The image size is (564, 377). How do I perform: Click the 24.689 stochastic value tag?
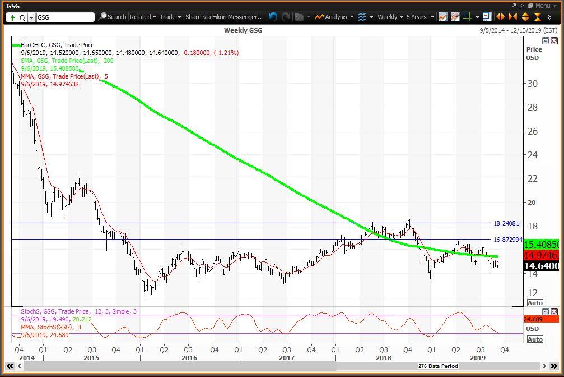tap(542, 319)
